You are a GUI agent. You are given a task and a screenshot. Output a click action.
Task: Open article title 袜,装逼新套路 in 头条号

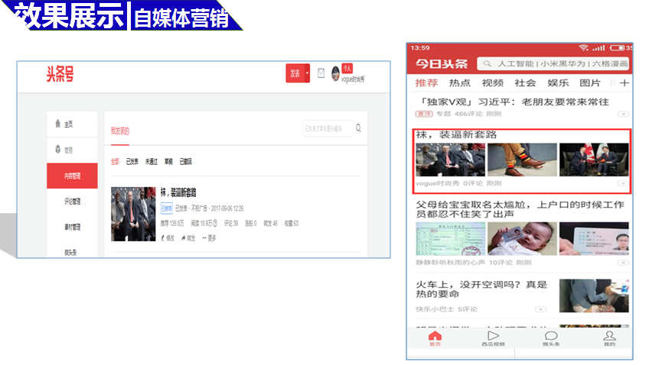178,192
